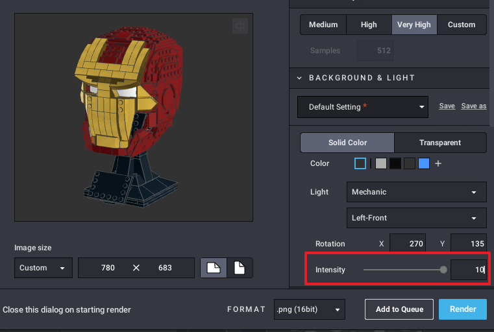Select the black color swatch
Viewport: 494px width, 332px height.
click(x=395, y=163)
